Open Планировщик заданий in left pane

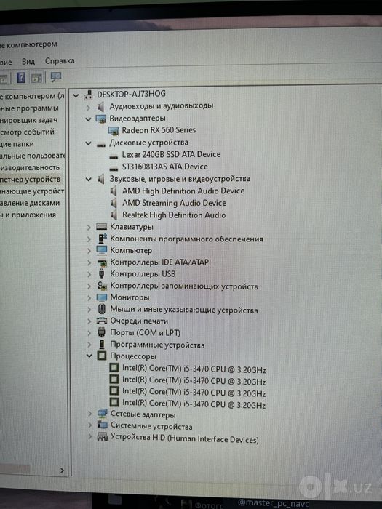coord(29,120)
